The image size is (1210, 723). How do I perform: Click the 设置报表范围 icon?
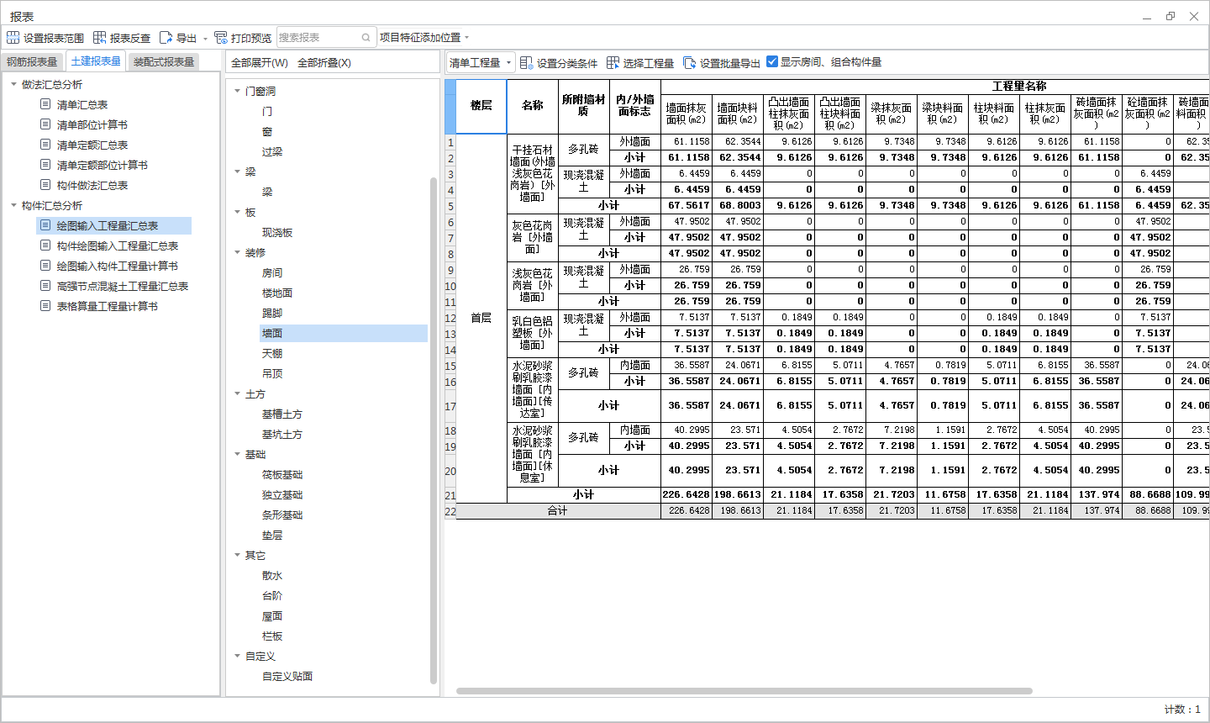point(13,38)
